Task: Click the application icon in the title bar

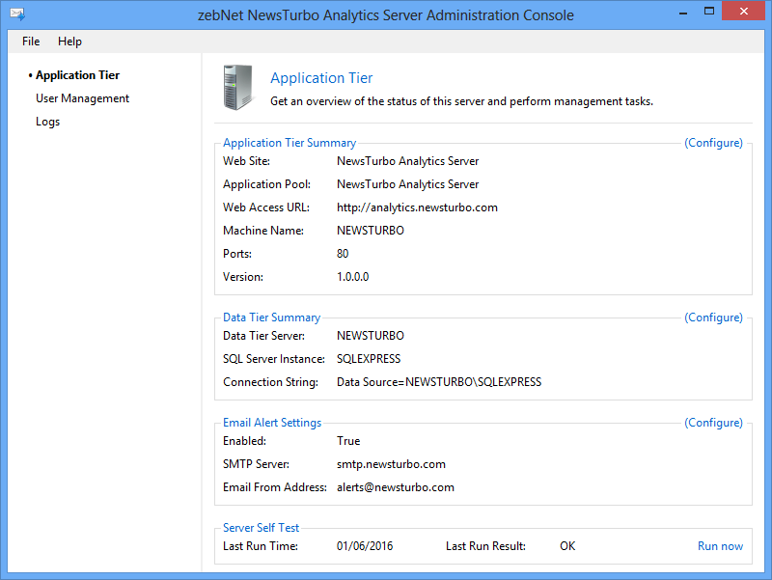Action: pyautogui.click(x=17, y=15)
